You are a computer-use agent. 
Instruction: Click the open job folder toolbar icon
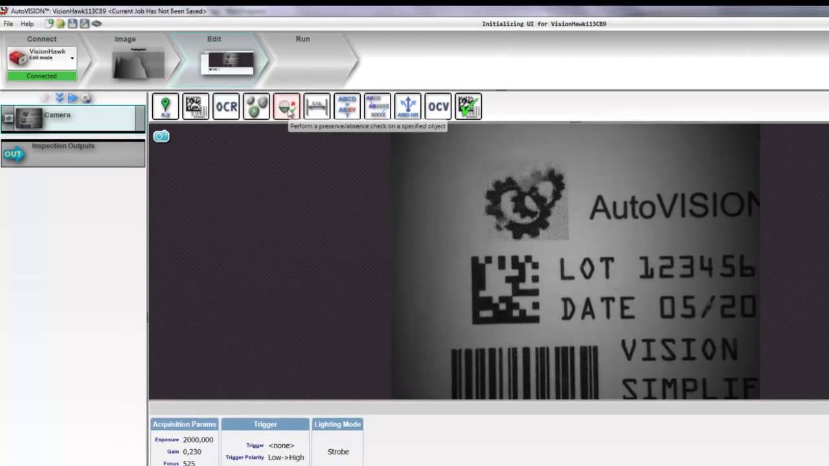click(60, 23)
